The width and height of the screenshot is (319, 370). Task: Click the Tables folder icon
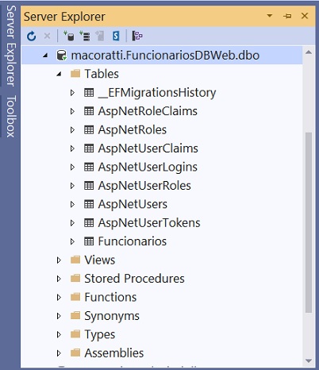coord(75,74)
